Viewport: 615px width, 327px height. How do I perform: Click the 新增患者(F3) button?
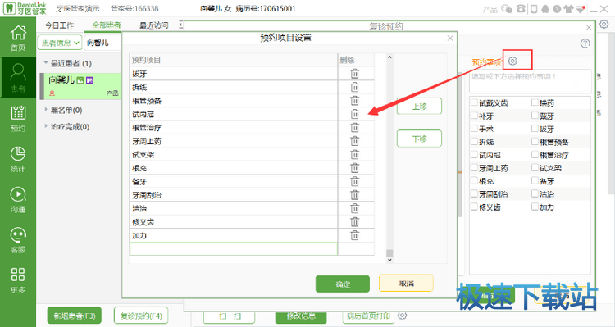pyautogui.click(x=75, y=316)
